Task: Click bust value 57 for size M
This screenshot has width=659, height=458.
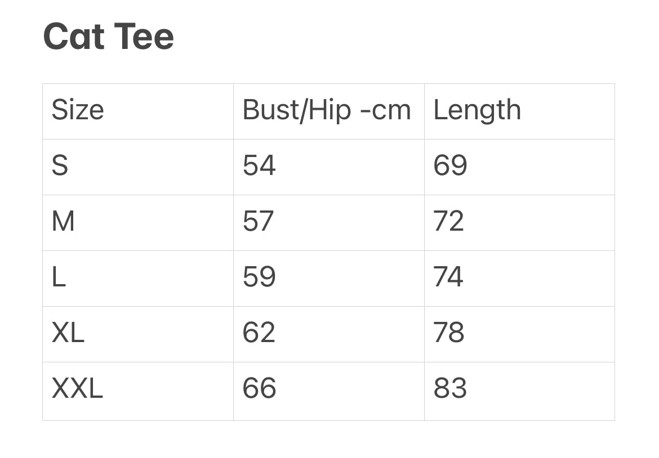Action: coord(258,221)
